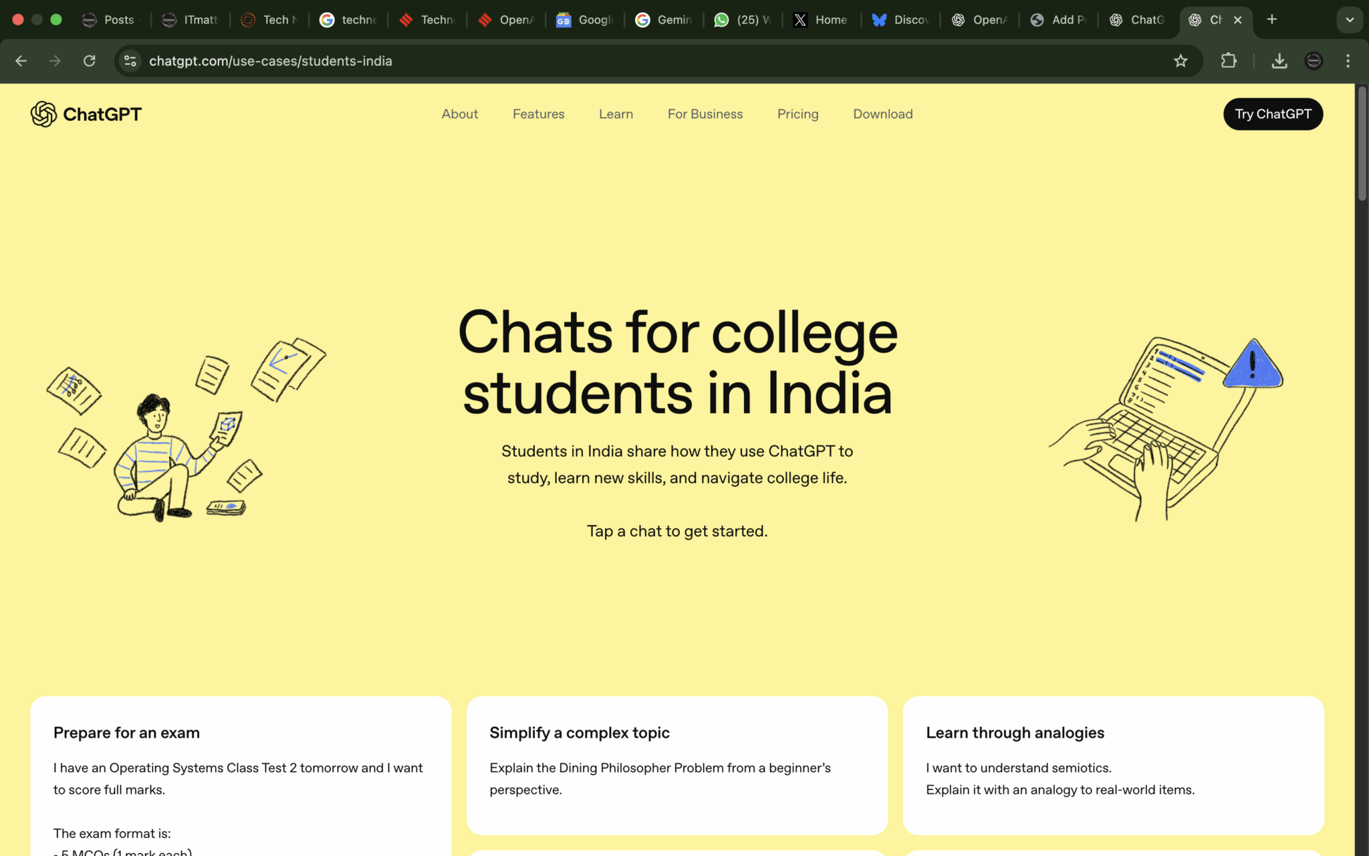Open the Chrome three-dot menu
This screenshot has width=1369, height=856.
pyautogui.click(x=1348, y=61)
